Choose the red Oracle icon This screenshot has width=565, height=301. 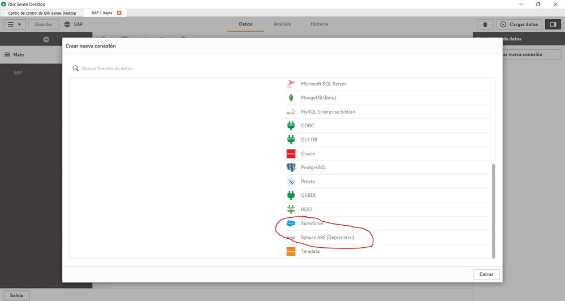pos(291,153)
